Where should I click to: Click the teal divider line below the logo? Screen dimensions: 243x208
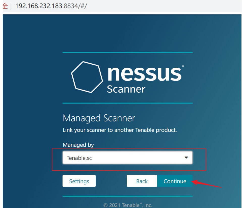(127, 103)
